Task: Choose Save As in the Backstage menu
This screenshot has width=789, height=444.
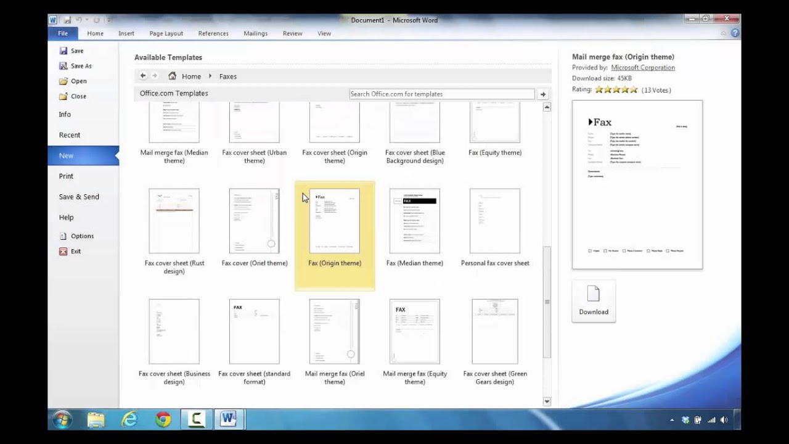Action: pos(75,66)
